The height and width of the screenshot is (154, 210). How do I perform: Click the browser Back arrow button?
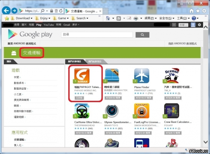point(6,11)
